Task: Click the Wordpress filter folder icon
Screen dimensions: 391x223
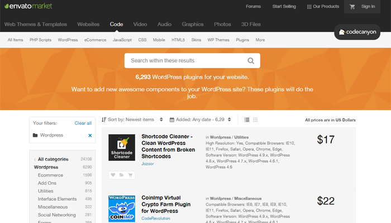Action: [35, 135]
